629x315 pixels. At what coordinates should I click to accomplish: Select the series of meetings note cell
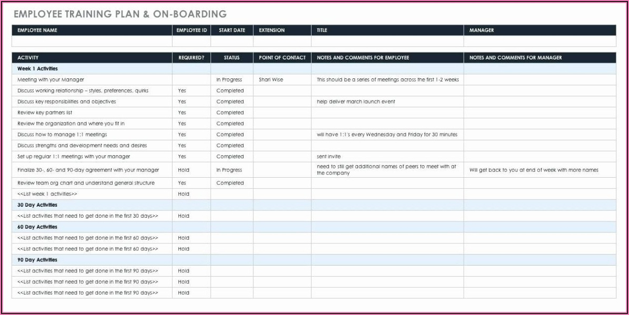coord(387,80)
